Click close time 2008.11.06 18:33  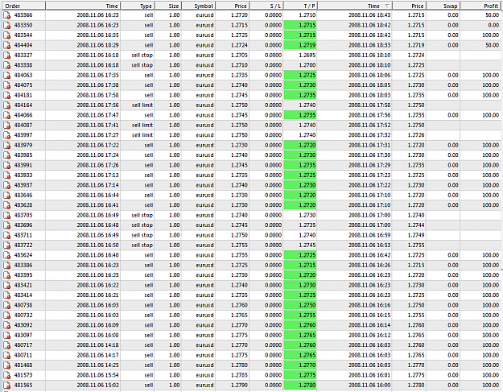tap(369, 45)
